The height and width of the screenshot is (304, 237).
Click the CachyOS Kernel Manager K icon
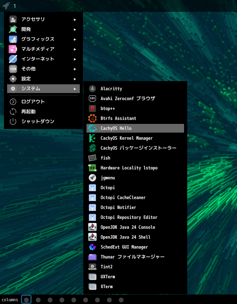coord(92,138)
